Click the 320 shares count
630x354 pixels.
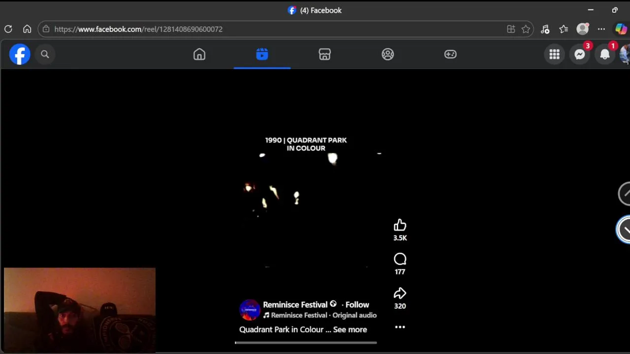pos(400,306)
